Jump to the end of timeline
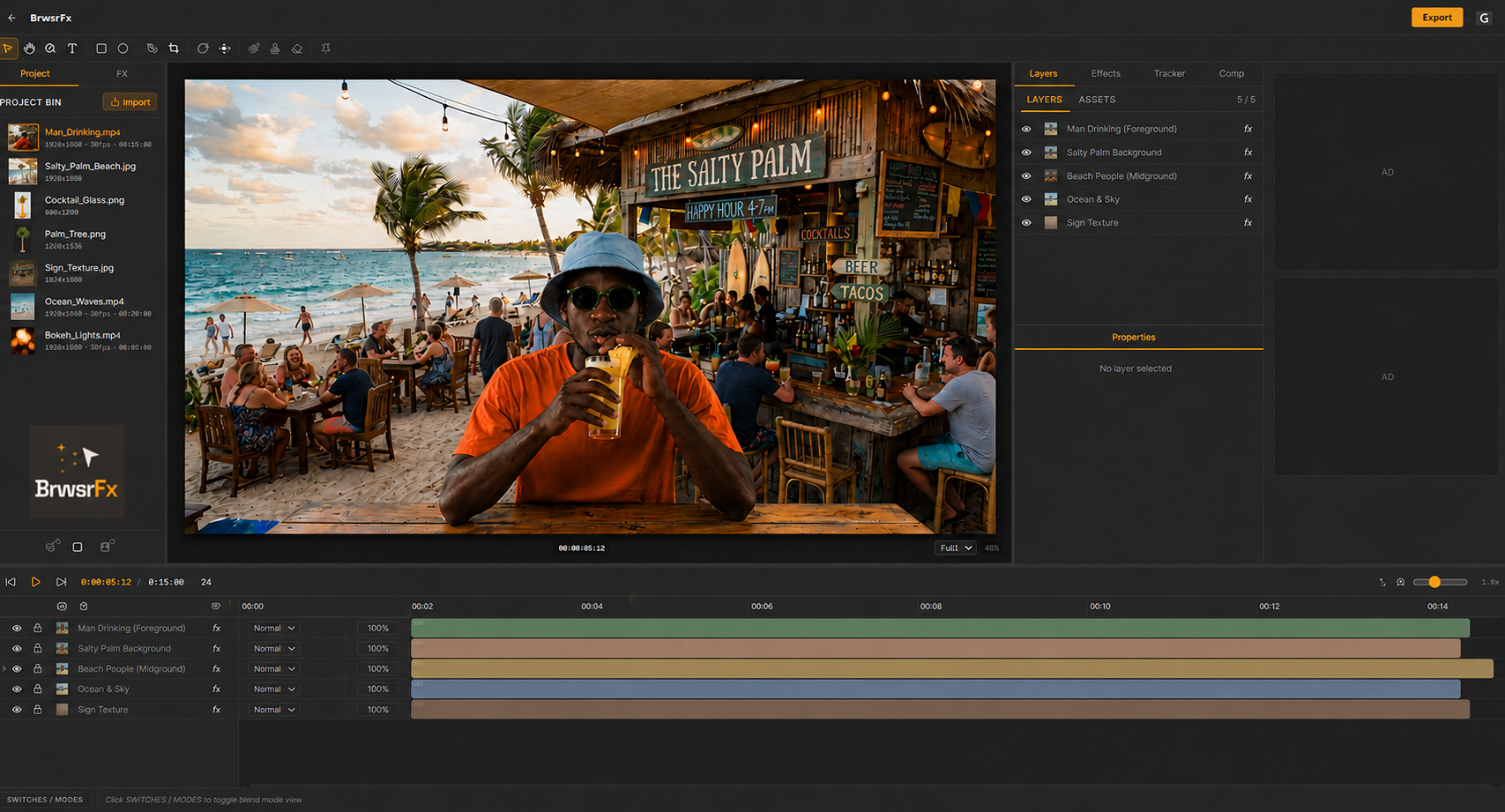 tap(61, 582)
